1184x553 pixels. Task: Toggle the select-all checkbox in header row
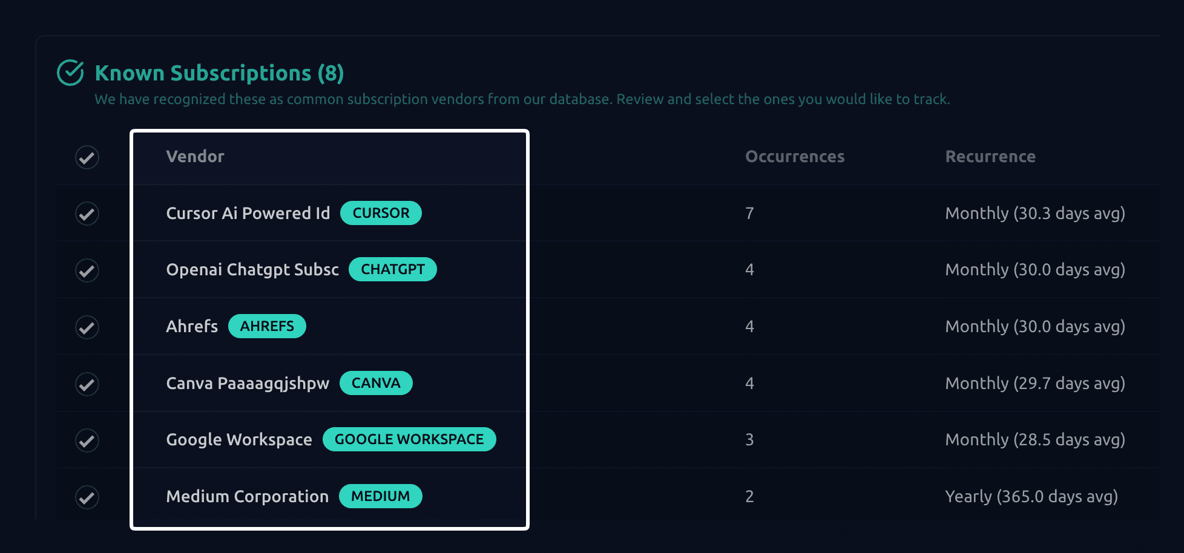point(87,157)
